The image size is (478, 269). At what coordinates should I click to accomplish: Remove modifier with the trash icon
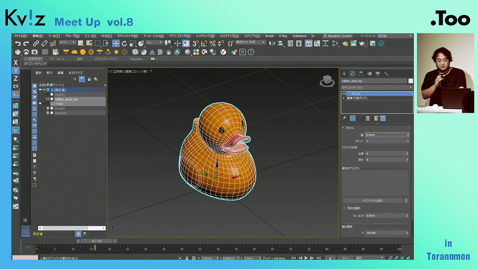368,118
